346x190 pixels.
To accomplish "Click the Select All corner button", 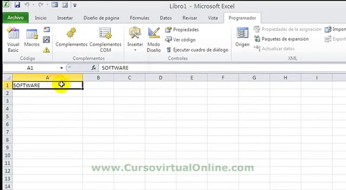I will click(x=8, y=78).
